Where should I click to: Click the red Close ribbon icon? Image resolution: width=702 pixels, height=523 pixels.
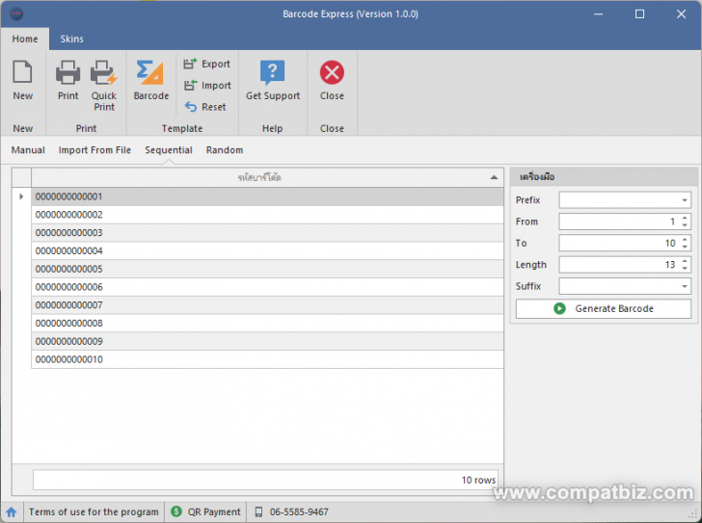click(x=332, y=72)
